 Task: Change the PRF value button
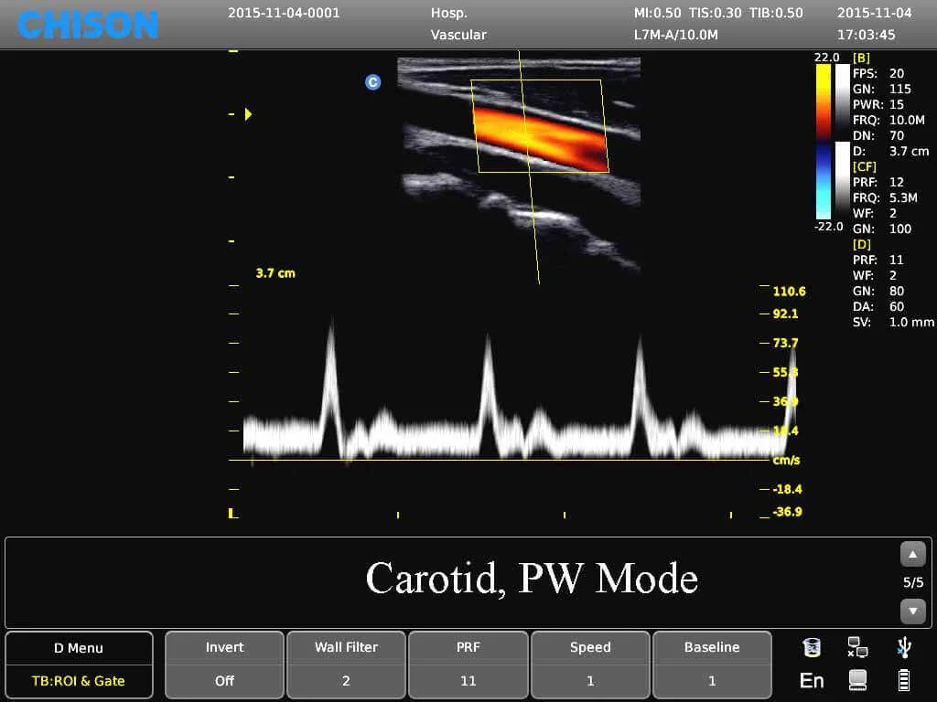pos(468,665)
